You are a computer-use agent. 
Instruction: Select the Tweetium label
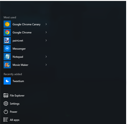pos(18,81)
